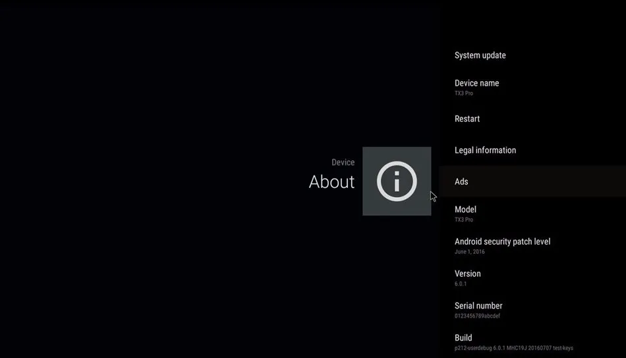
Task: Click TX3 Pro value under Device name
Action: (x=463, y=93)
